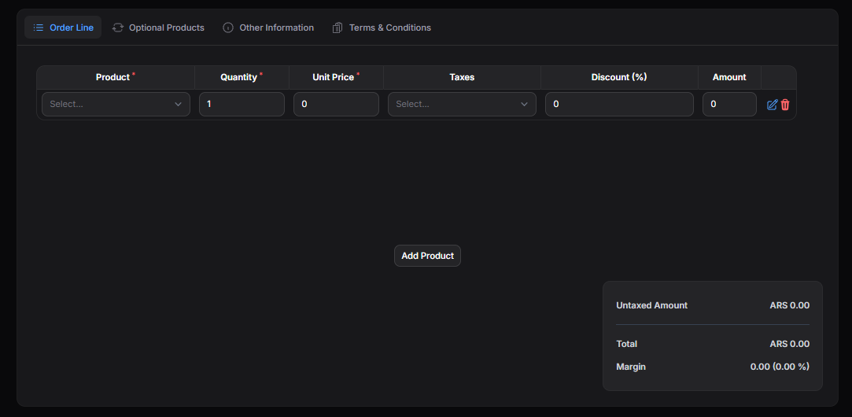Click the Taxes column header

462,77
